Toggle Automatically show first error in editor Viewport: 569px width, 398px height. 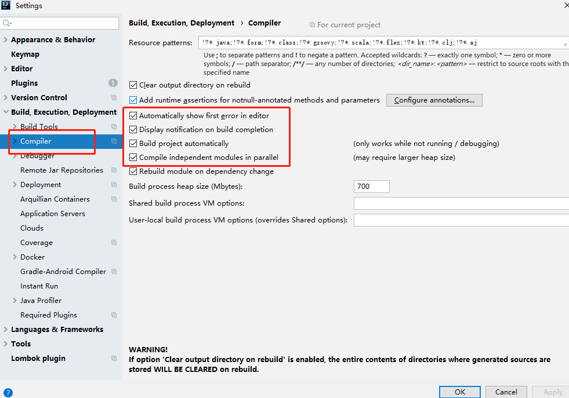click(x=133, y=116)
